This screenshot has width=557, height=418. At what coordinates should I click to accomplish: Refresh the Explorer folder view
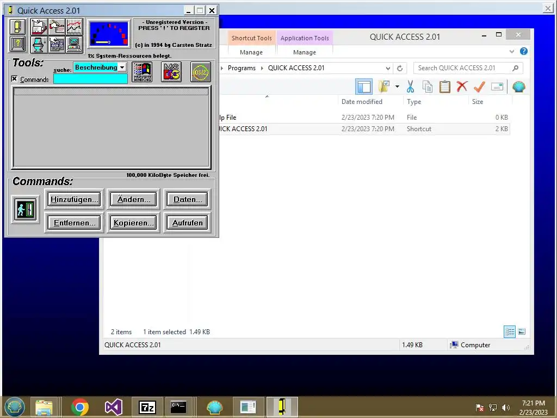click(400, 68)
